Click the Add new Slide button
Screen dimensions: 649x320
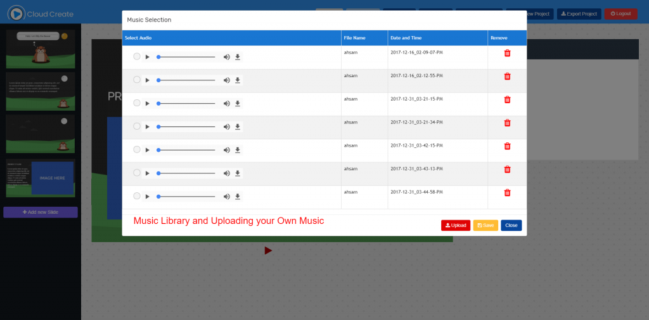click(x=41, y=212)
